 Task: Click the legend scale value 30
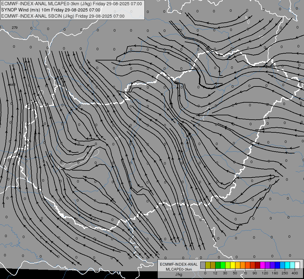[225, 273]
